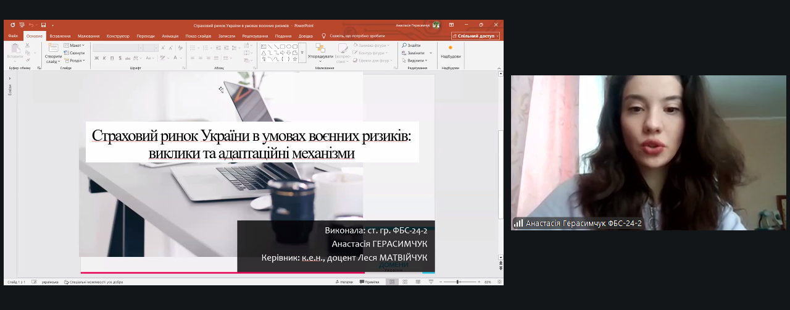Click the Упорядкувати arrange icon
The height and width of the screenshot is (310, 790).
(x=320, y=51)
